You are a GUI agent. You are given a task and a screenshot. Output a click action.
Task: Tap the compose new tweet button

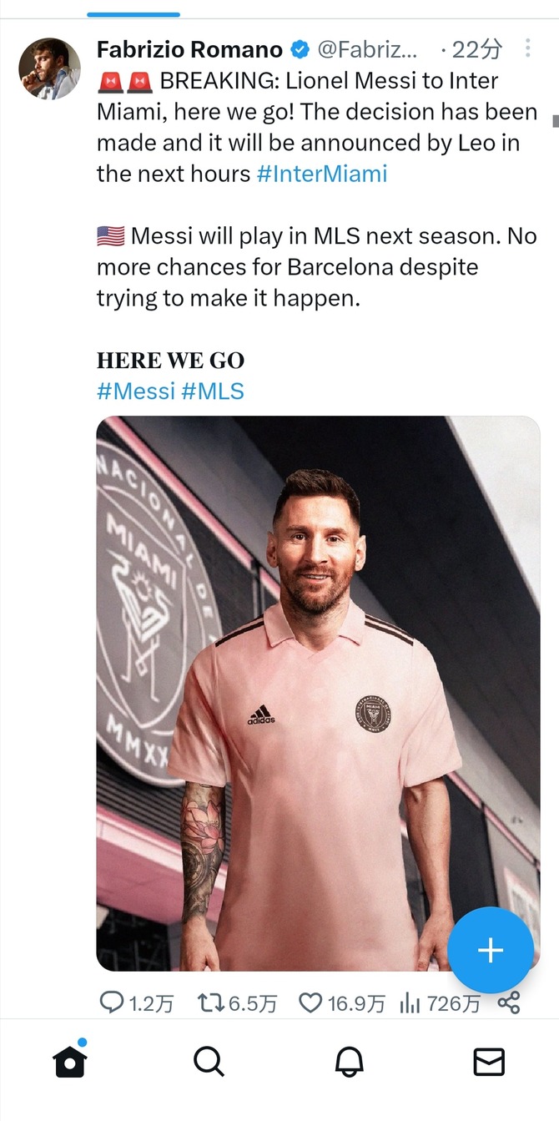click(x=491, y=950)
